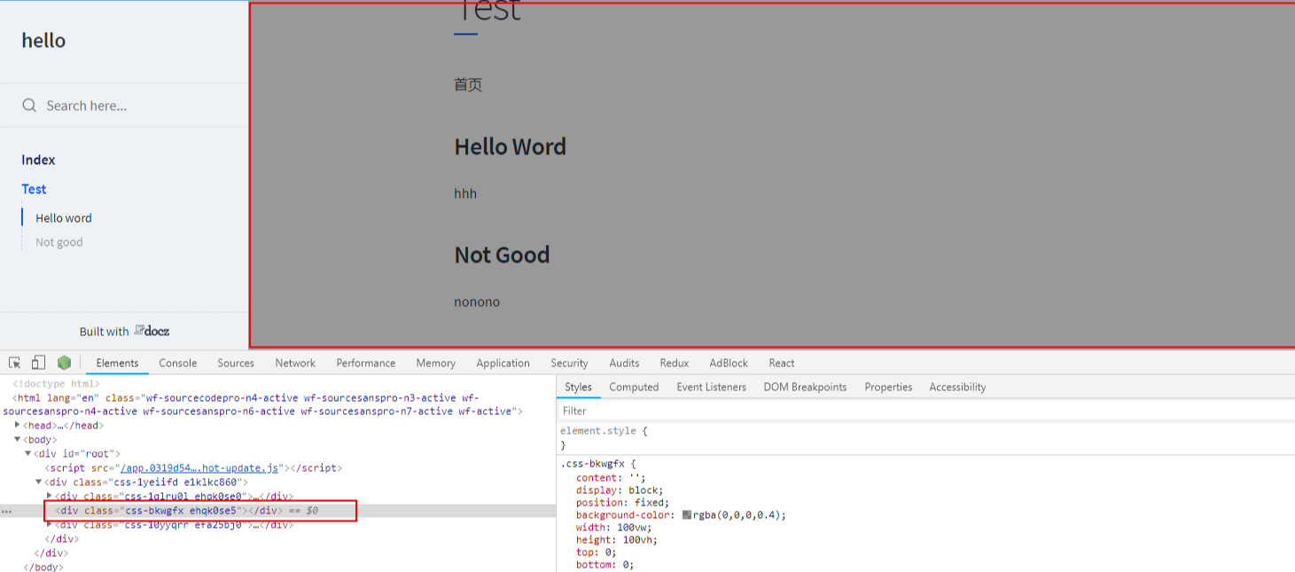The image size is (1295, 572).
Task: Expand the css-1q1ru01 div node
Action: click(x=50, y=496)
